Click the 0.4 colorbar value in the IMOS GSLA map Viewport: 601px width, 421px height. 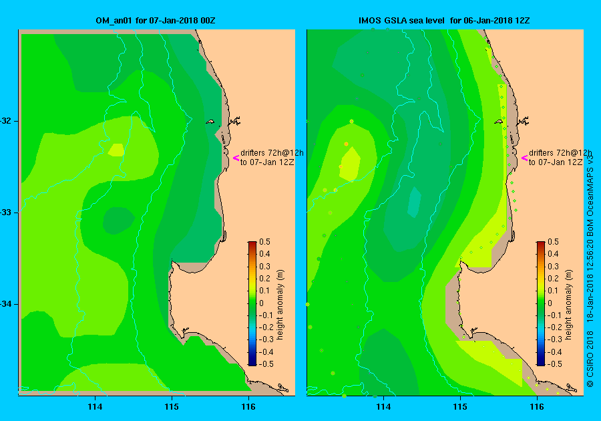click(x=553, y=254)
